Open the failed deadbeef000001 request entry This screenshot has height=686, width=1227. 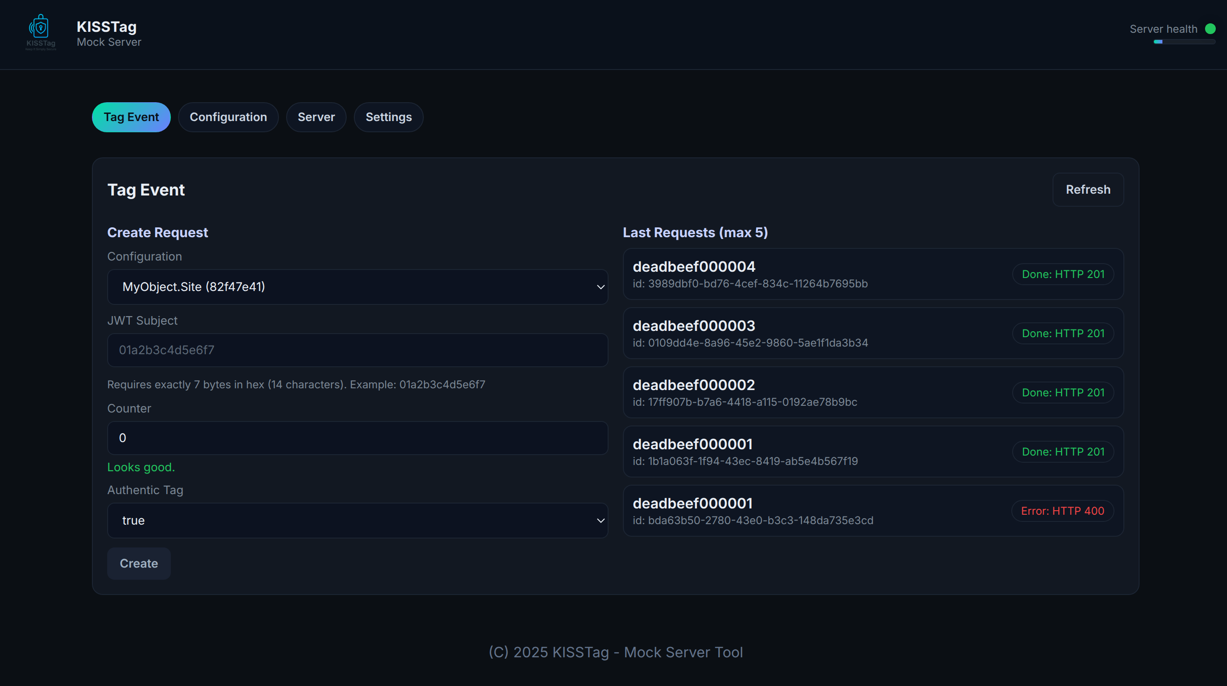pos(810,511)
